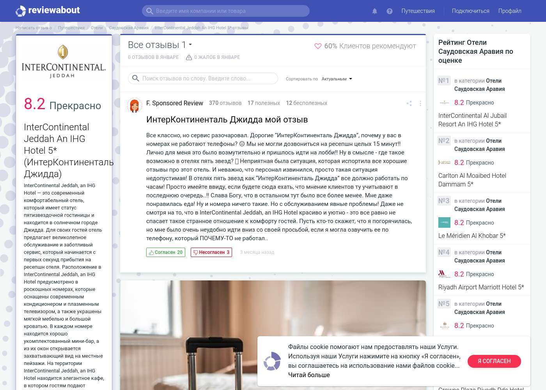Click 'Рейтинг Отели Саудовская Аравия по оценке' heading

click(476, 51)
